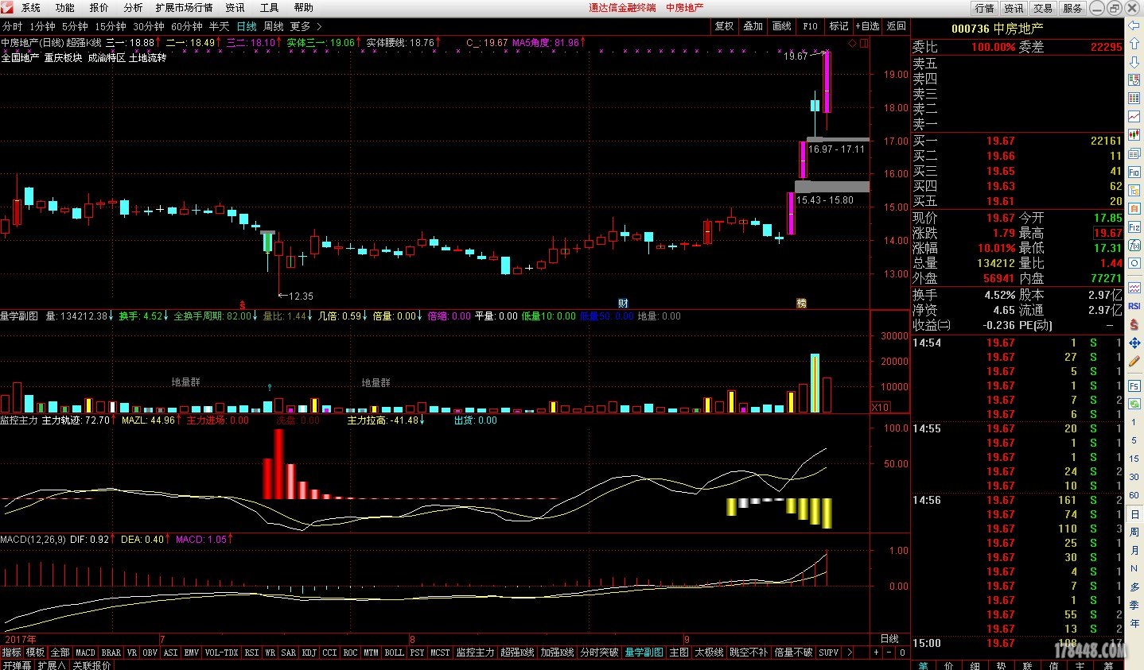Image resolution: width=1144 pixels, height=670 pixels.
Task: Click the +自选 add to watchlist button
Action: coord(867,26)
